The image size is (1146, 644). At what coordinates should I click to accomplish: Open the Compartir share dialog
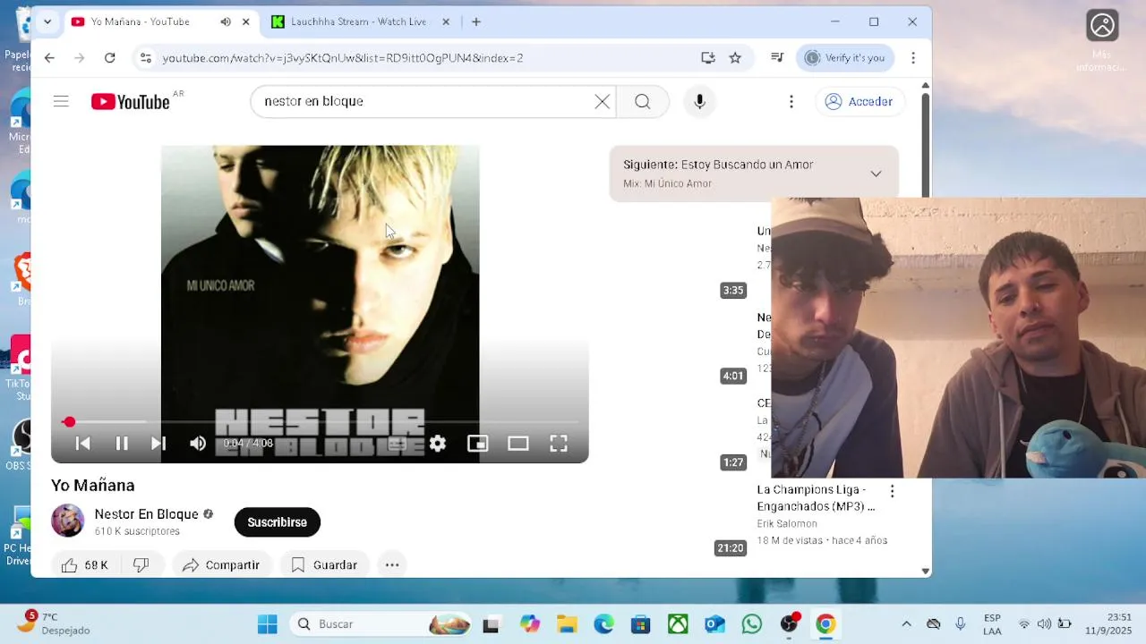pyautogui.click(x=221, y=565)
